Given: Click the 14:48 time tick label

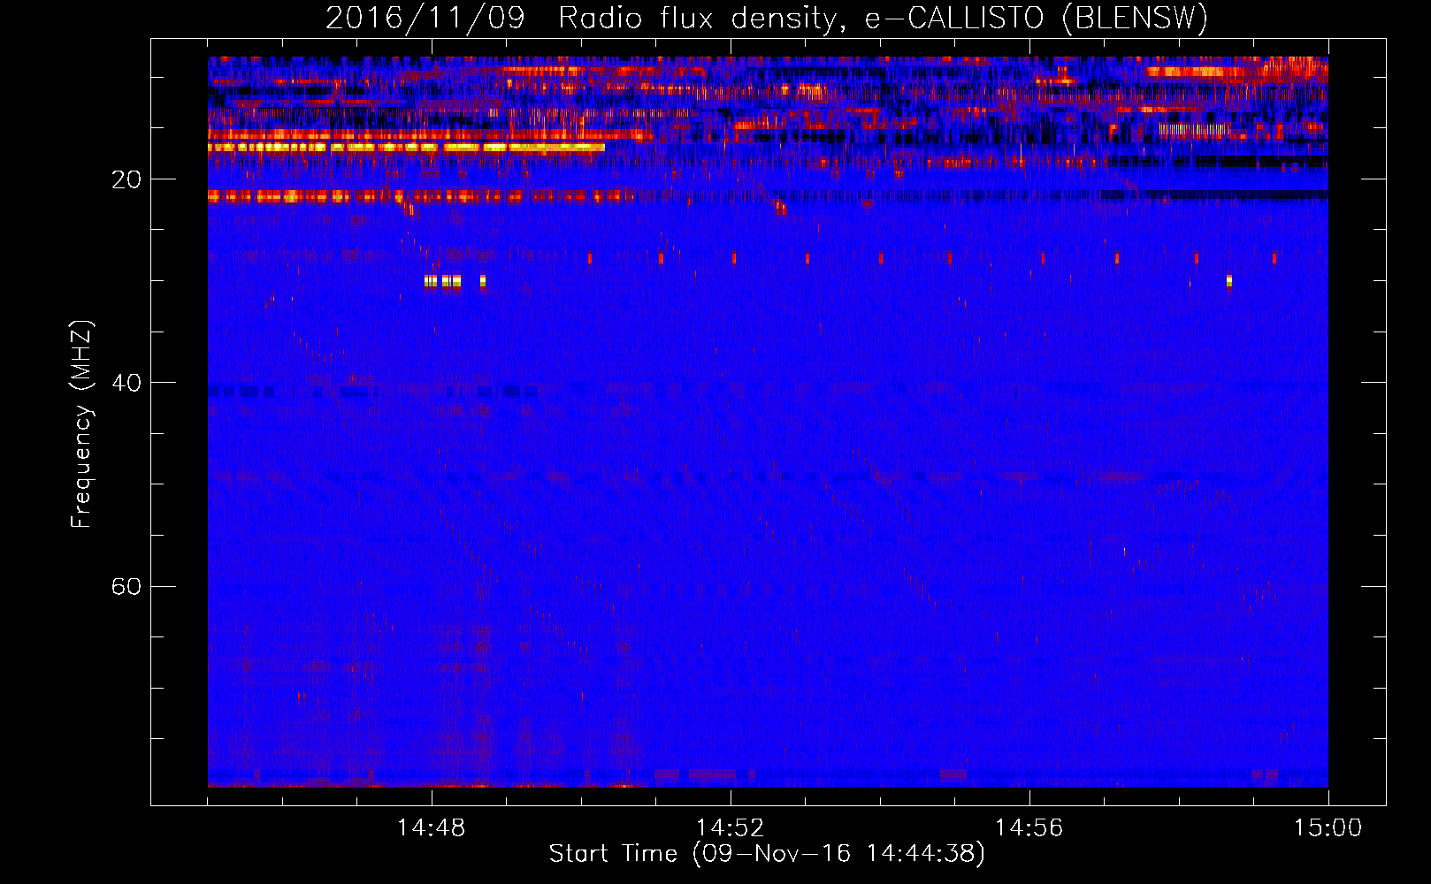Looking at the screenshot, I should (x=432, y=828).
